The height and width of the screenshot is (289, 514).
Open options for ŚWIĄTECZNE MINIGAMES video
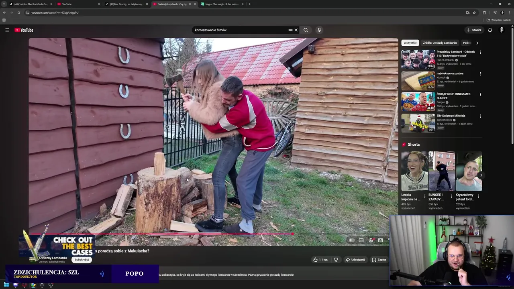pos(480,95)
